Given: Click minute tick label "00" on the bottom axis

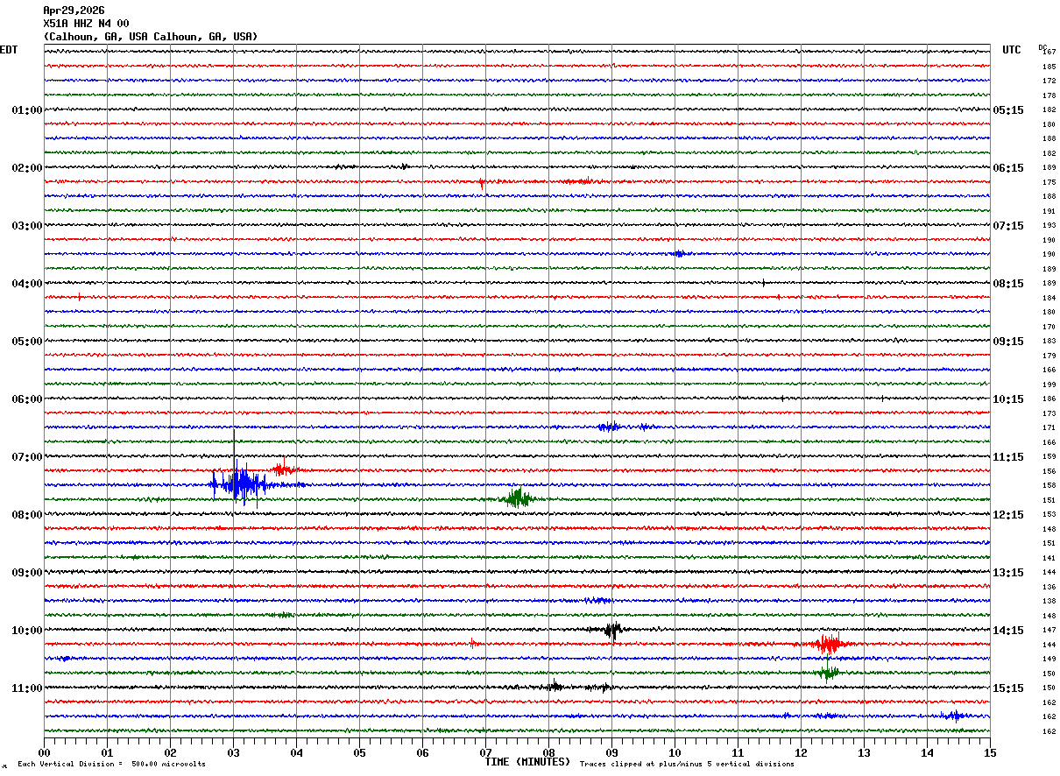Looking at the screenshot, I should pyautogui.click(x=44, y=752).
